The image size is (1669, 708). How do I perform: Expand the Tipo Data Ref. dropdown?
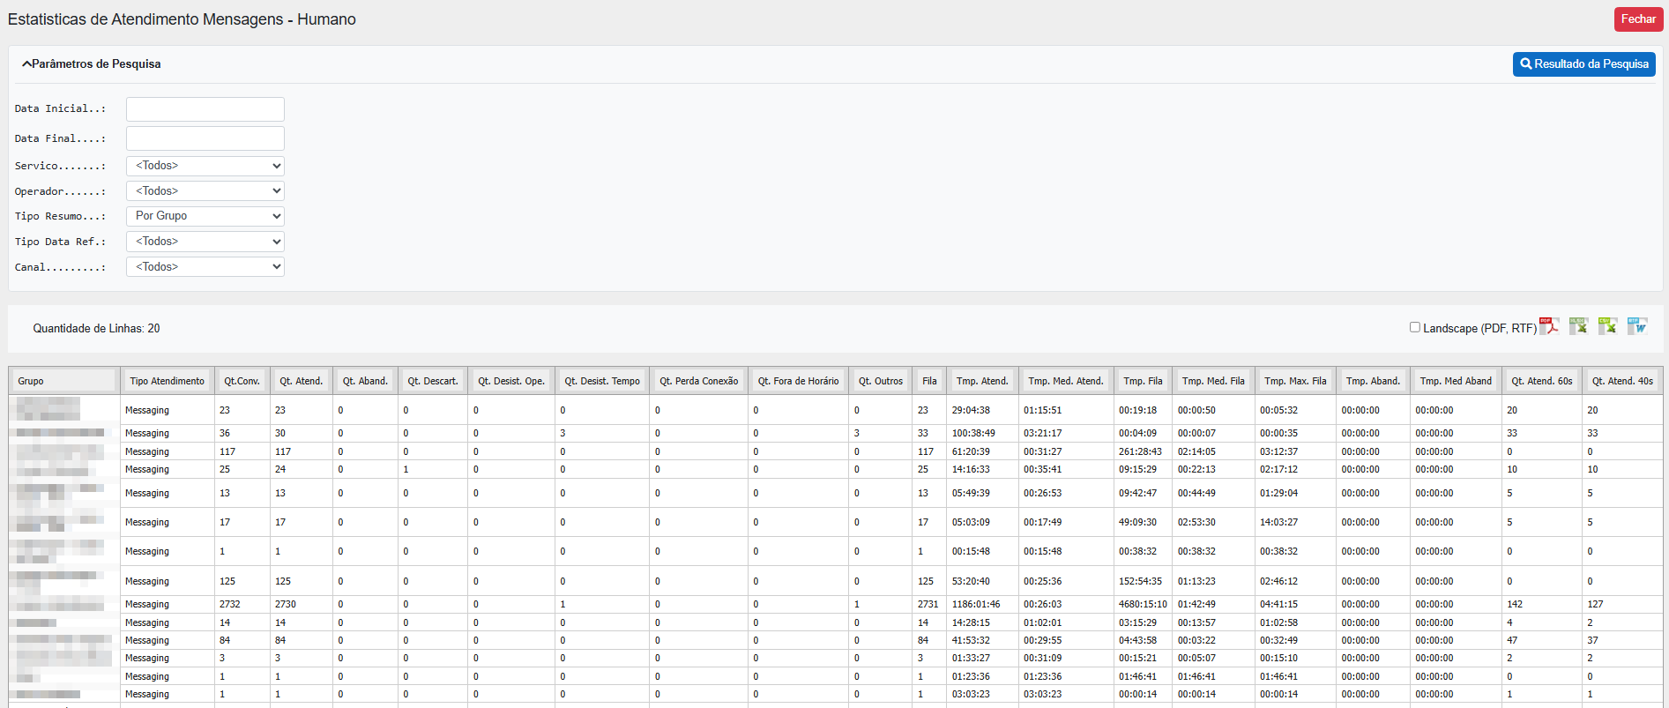click(205, 242)
